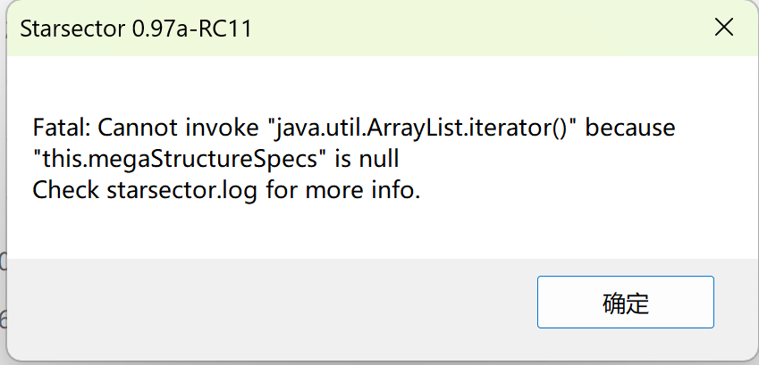Click gray footer area left of 确定
Image resolution: width=759 pixels, height=365 pixels.
[268, 302]
